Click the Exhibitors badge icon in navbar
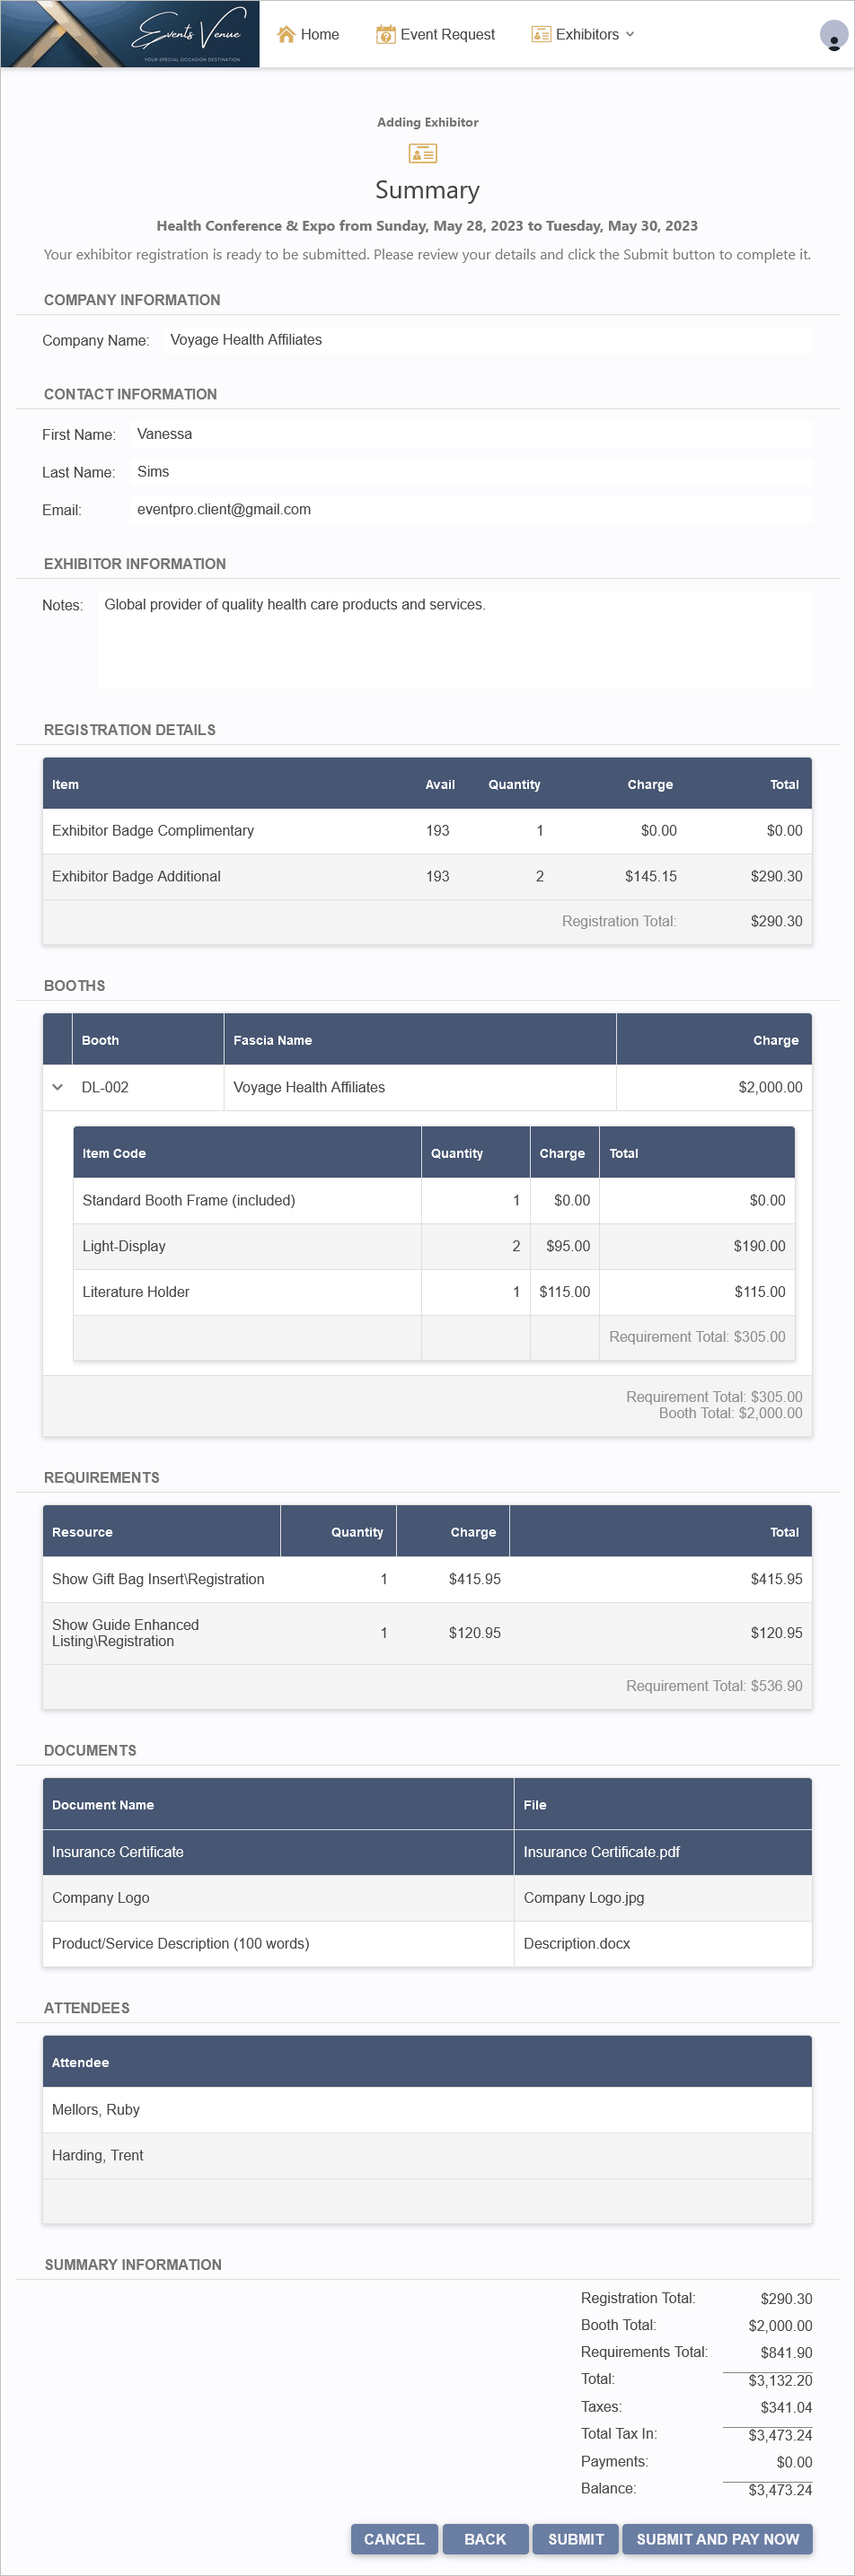Viewport: 855px width, 2576px height. 541,34
